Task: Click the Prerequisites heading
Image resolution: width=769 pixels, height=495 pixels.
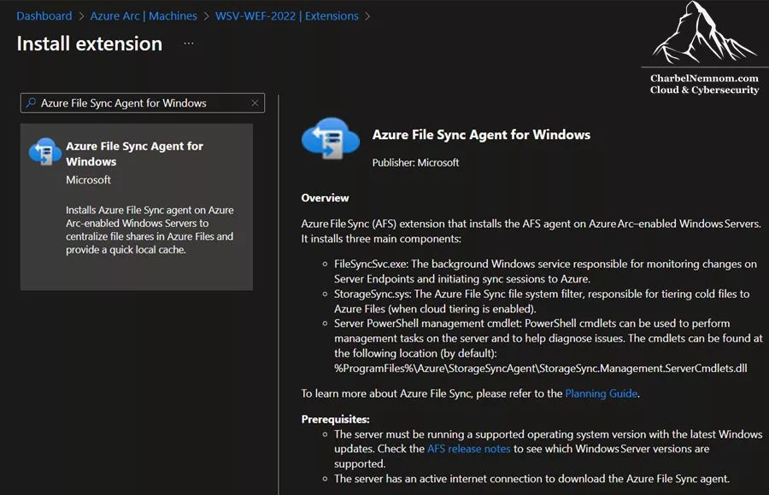Action: click(x=336, y=420)
